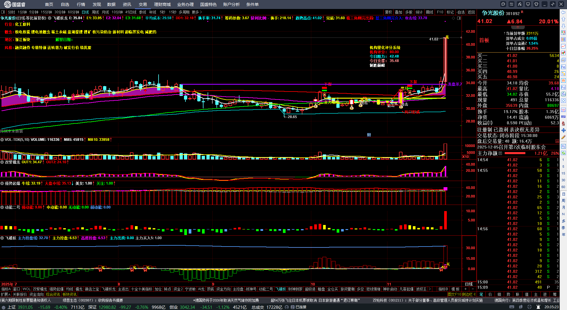Open the 图文F10 link
The width and height of the screenshot is (567, 310).
[454, 294]
